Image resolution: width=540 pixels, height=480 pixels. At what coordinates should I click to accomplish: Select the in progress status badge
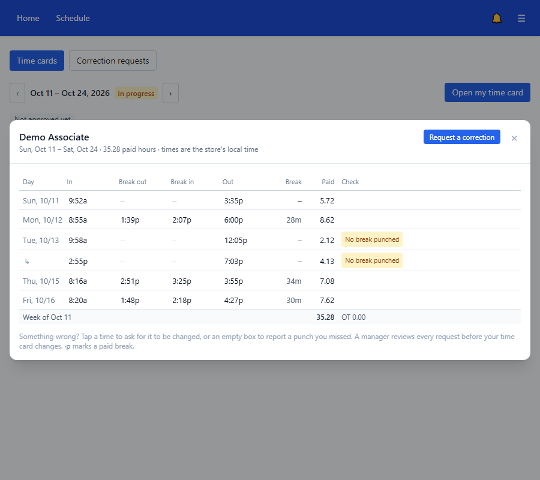click(x=136, y=94)
